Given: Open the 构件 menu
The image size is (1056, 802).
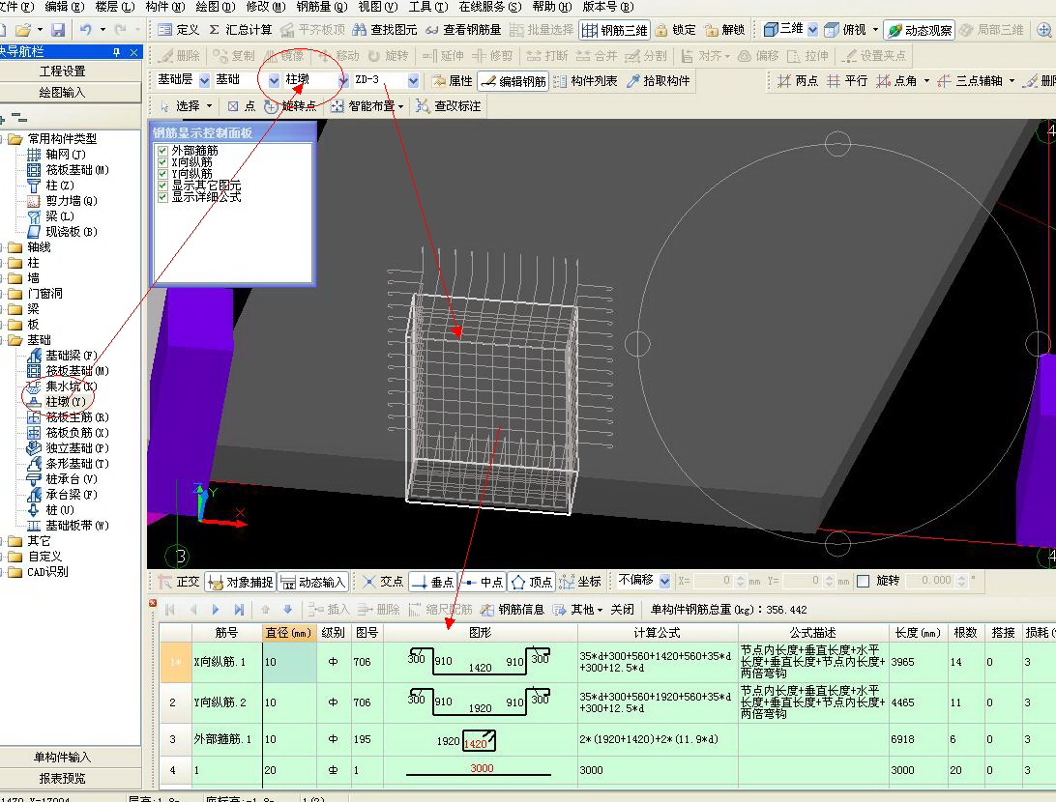Looking at the screenshot, I should pos(165,7).
